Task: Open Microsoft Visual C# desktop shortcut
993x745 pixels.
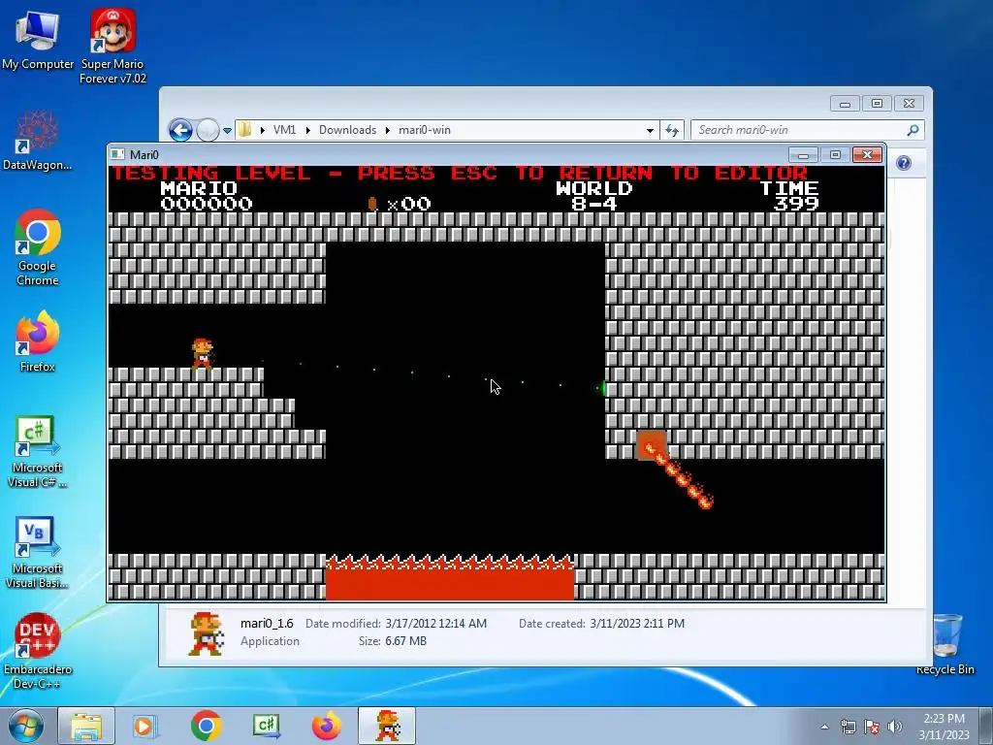Action: (38, 451)
